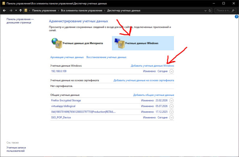239x157 pixels.
Task: Click the address bar folder icon
Action: tap(26, 10)
